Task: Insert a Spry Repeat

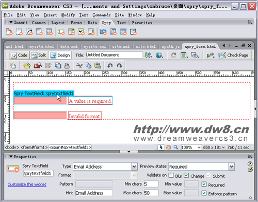Action: click(x=29, y=32)
